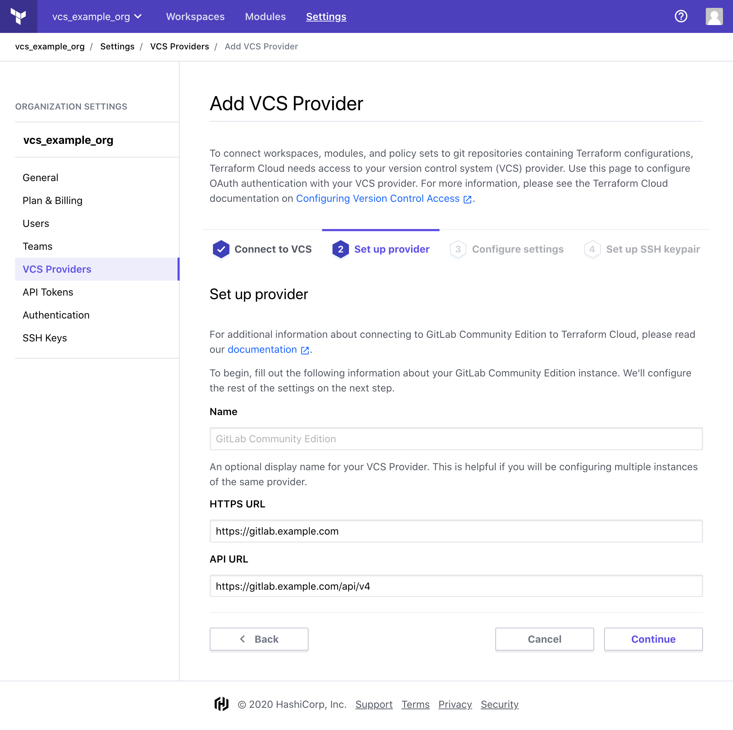733x730 pixels.
Task: Click the Name field label
Action: [x=223, y=412]
